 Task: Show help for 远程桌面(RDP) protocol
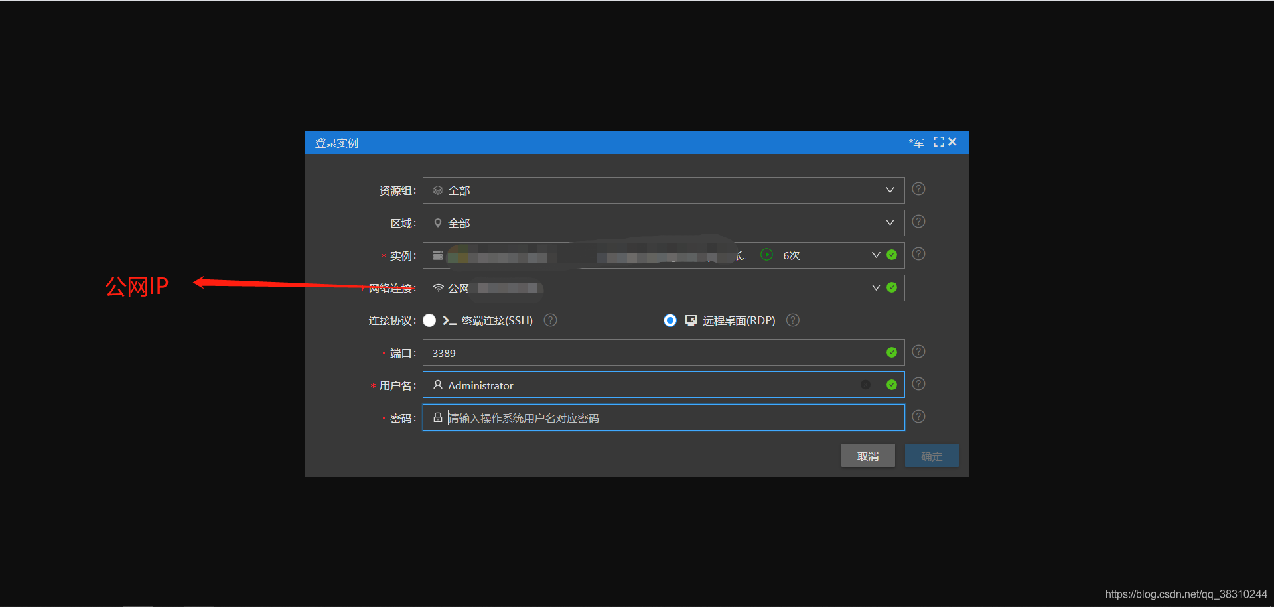[792, 320]
